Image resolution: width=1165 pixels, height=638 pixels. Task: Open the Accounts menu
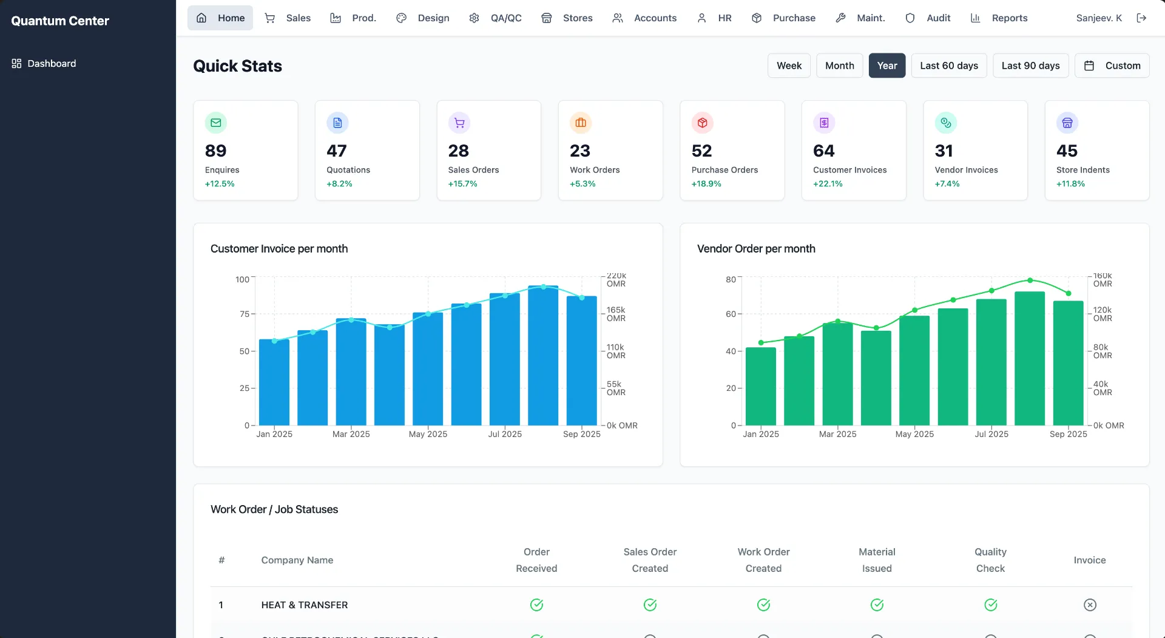[644, 18]
